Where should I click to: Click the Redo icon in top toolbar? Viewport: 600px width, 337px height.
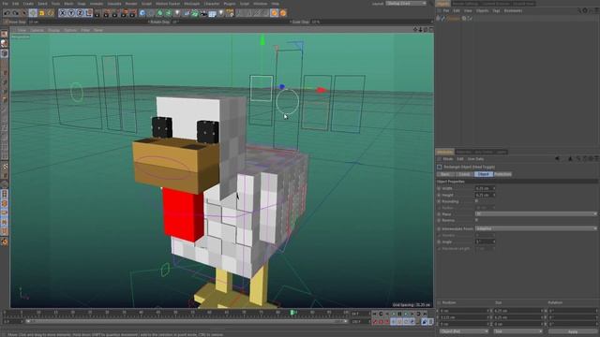15,13
